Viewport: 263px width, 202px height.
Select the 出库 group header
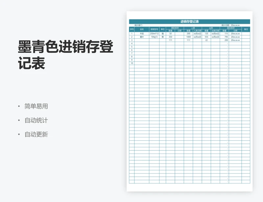(x=211, y=28)
